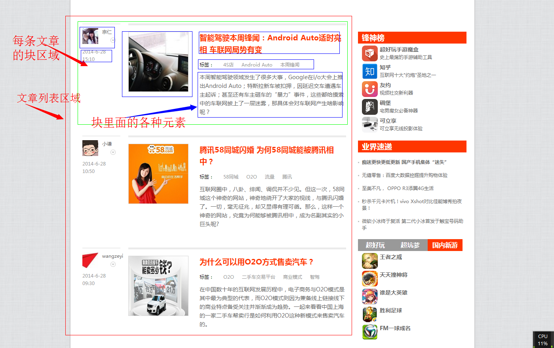Screen dimensions: 554x348
Task: Open the car dashboard article thumbnail
Action: pyautogui.click(x=158, y=62)
